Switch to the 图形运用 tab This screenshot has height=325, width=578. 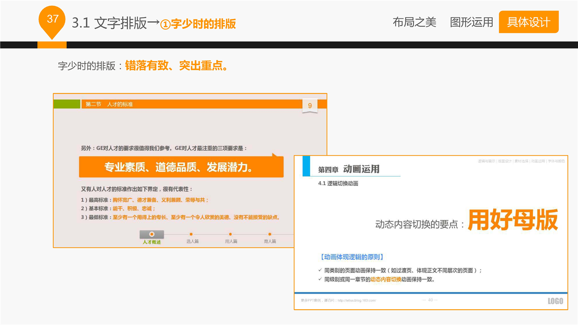coord(471,22)
